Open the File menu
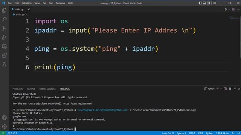This screenshot has height=135, width=241. [10, 3]
